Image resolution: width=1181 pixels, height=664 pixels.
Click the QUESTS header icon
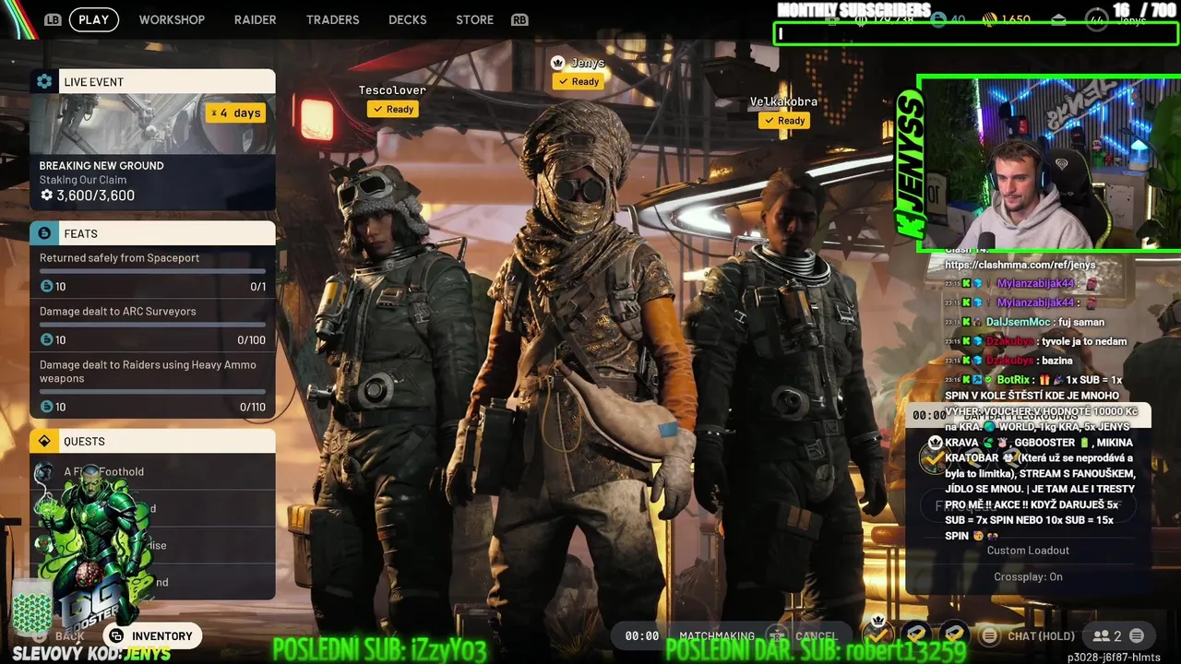click(x=44, y=441)
